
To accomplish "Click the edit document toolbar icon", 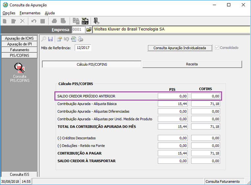I will pyautogui.click(x=13, y=21).
